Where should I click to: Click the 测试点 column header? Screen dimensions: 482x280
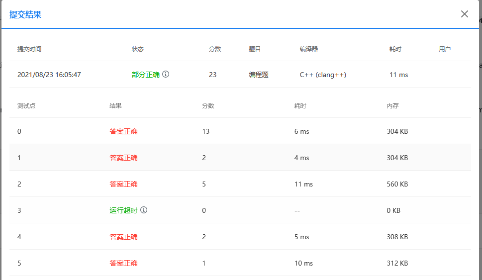[x=26, y=106]
